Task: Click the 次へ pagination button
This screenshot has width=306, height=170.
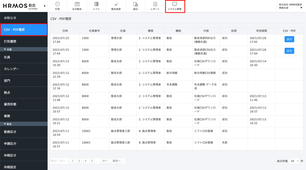Action: (x=105, y=161)
